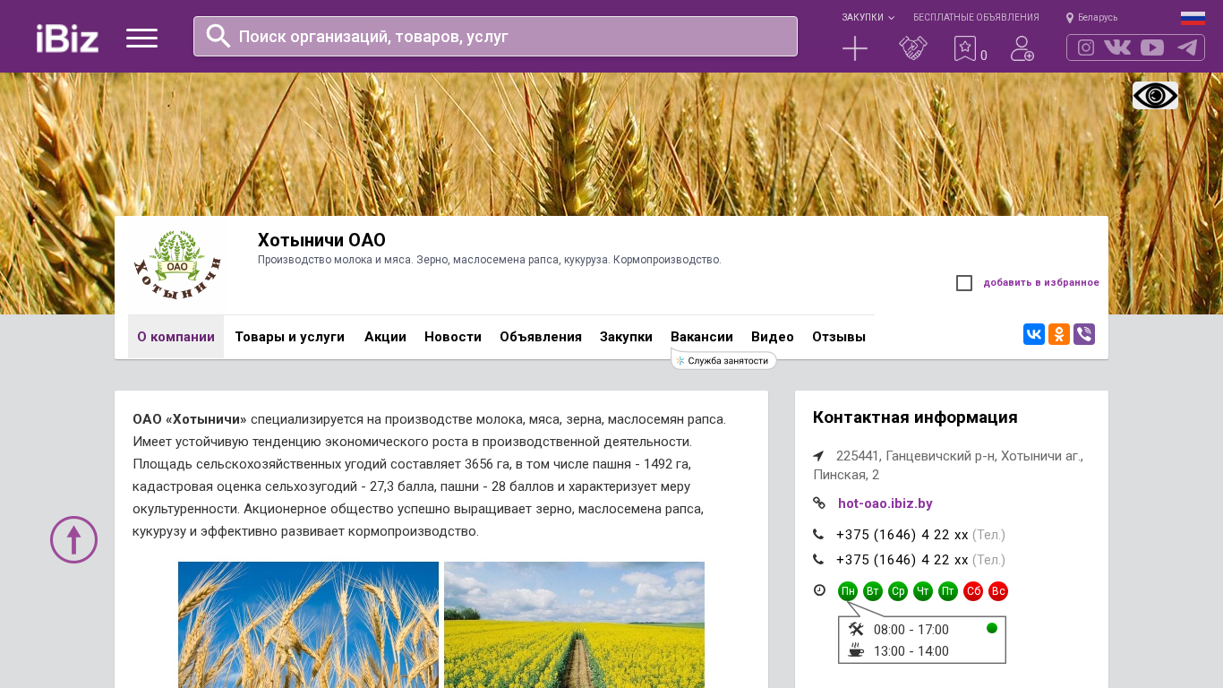Click the Хотыничи ОАО company title
The width and height of the screenshot is (1223, 688).
(321, 240)
